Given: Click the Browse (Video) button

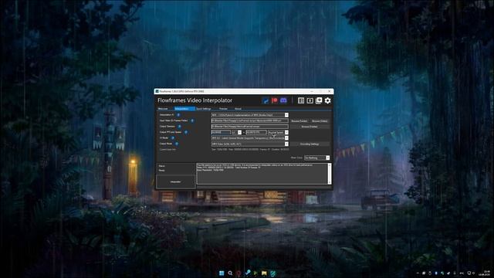Looking at the screenshot, I should click(320, 121).
